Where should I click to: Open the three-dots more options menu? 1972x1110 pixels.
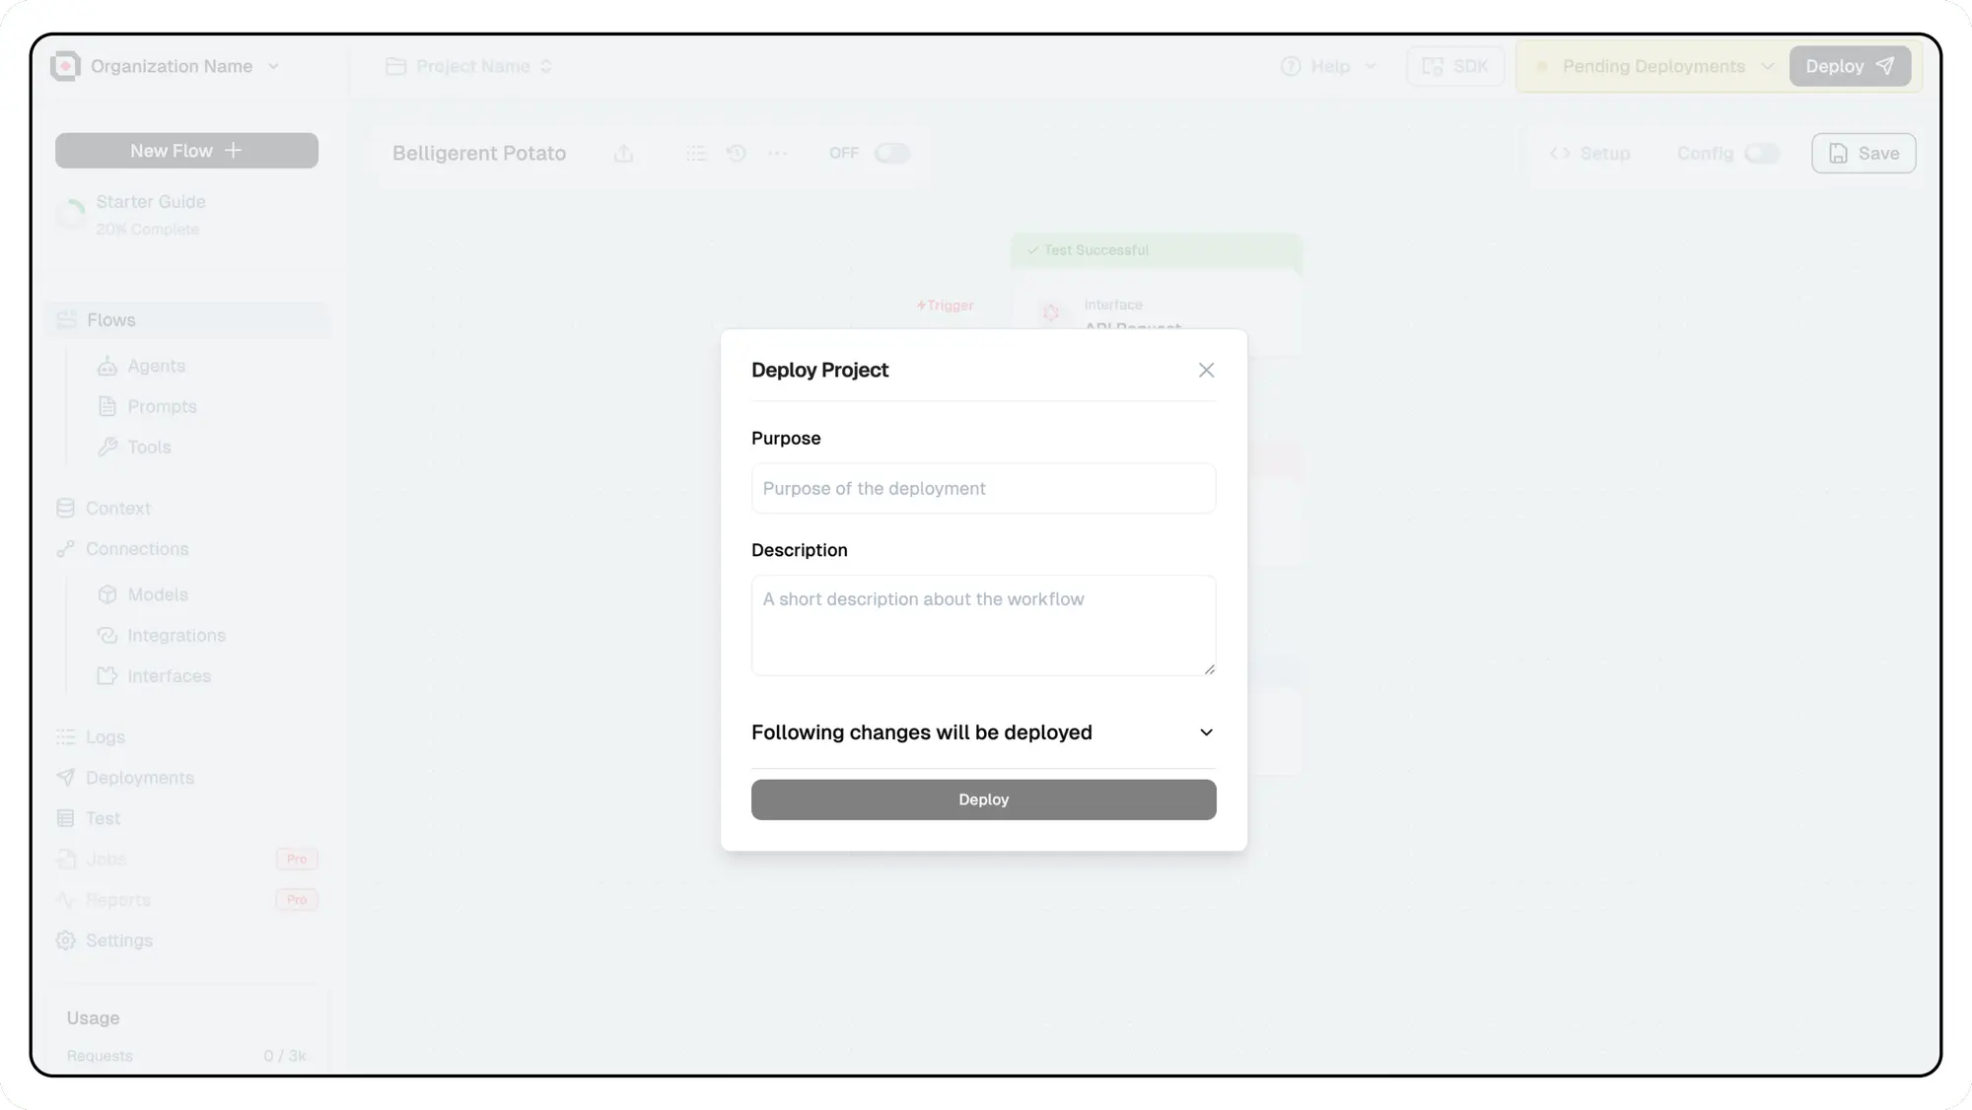click(778, 153)
